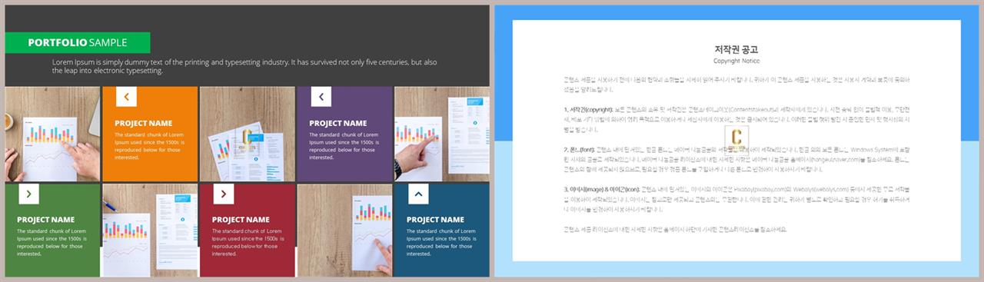The height and width of the screenshot is (282, 984).
Task: Click the image and icon paragraph numbered 3
Action: coord(736,199)
